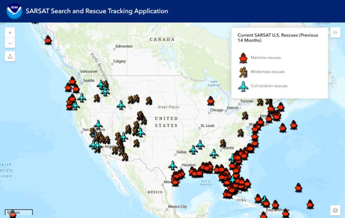Click the Detroit city label

[232, 108]
